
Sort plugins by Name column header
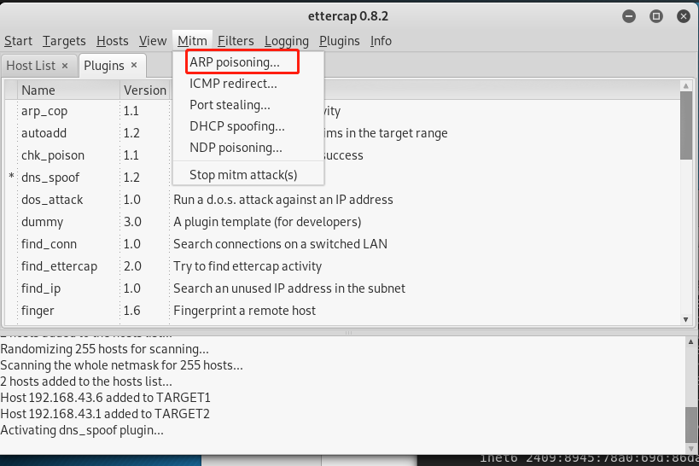(x=68, y=90)
